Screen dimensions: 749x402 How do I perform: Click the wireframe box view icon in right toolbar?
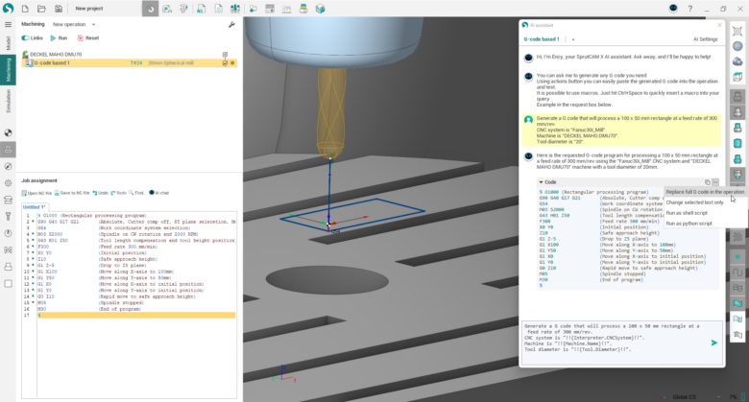tap(737, 77)
